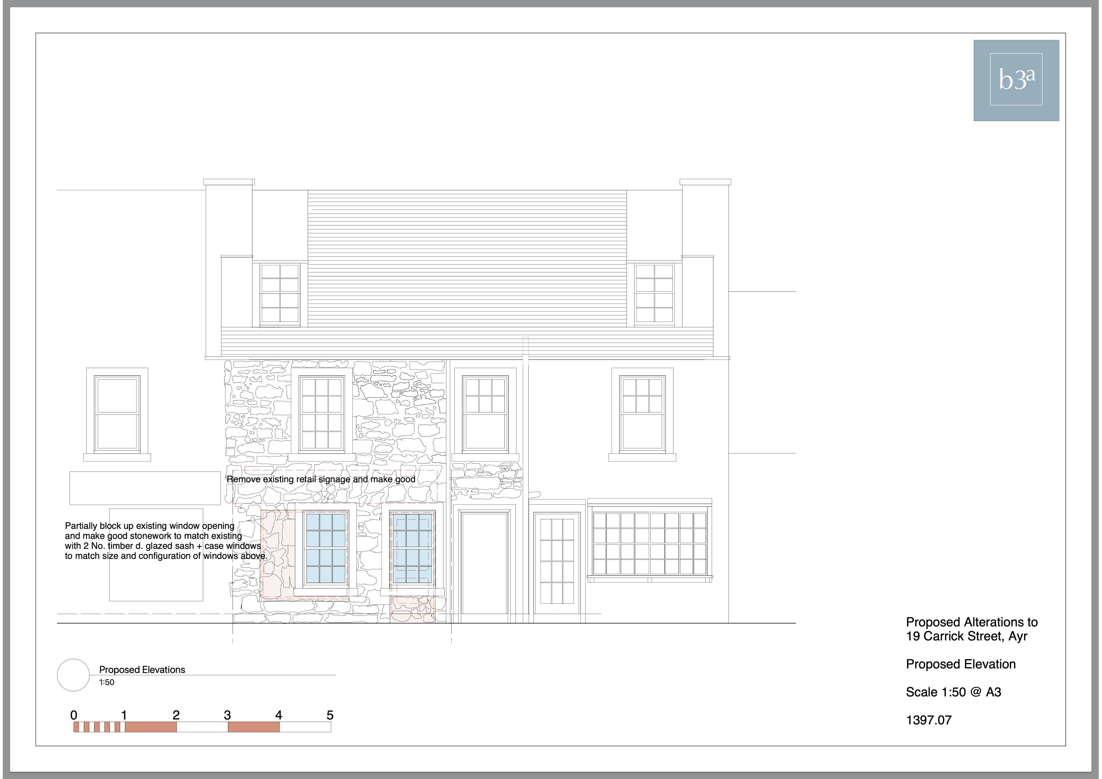Click the '19 Carrick Street, Ayr' address text
Image resolution: width=1102 pixels, height=779 pixels.
pos(967,636)
